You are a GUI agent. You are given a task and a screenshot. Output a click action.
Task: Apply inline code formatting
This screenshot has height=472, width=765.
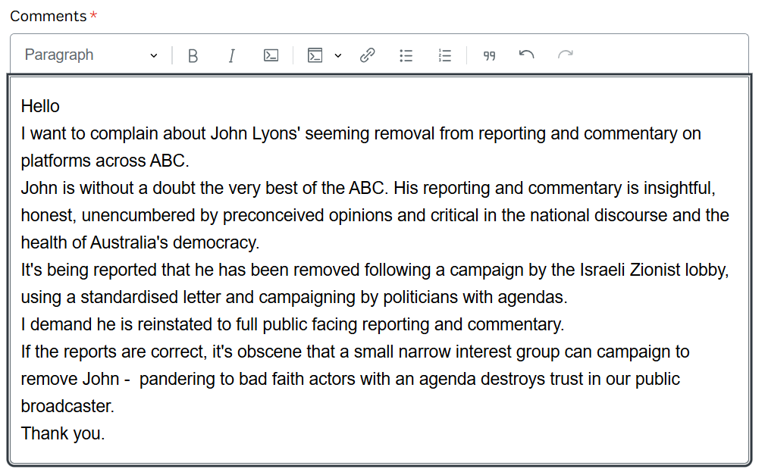(271, 55)
